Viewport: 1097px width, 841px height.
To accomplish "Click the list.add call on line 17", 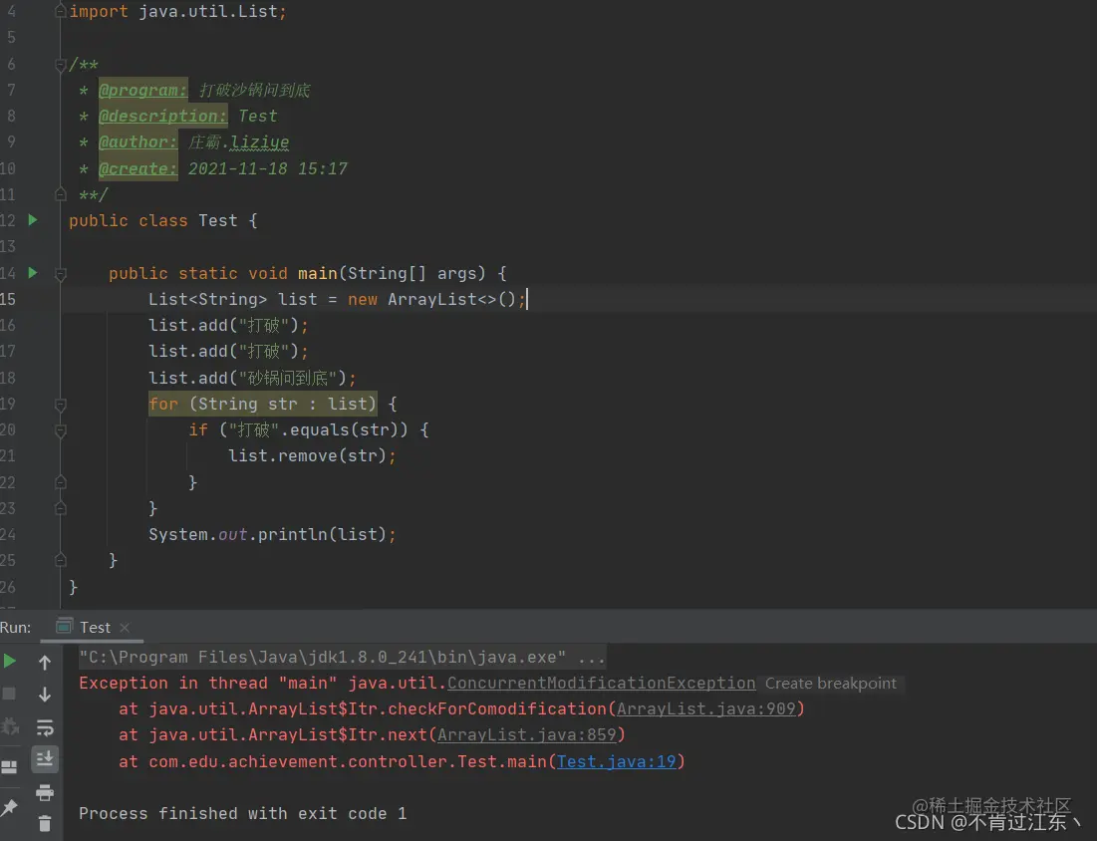I will pyautogui.click(x=228, y=351).
